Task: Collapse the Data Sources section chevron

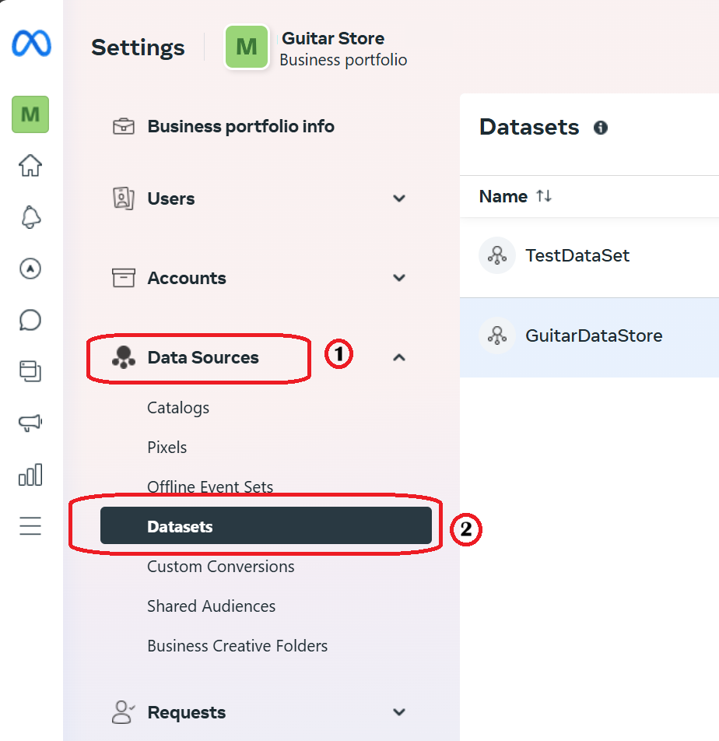Action: [x=399, y=357]
